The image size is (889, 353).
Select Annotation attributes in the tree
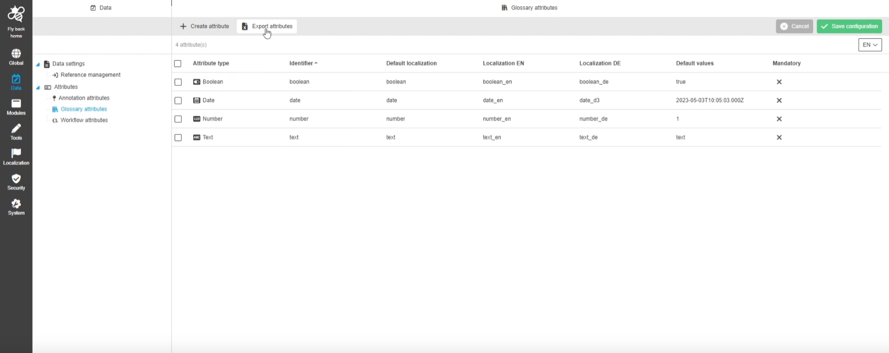point(84,98)
